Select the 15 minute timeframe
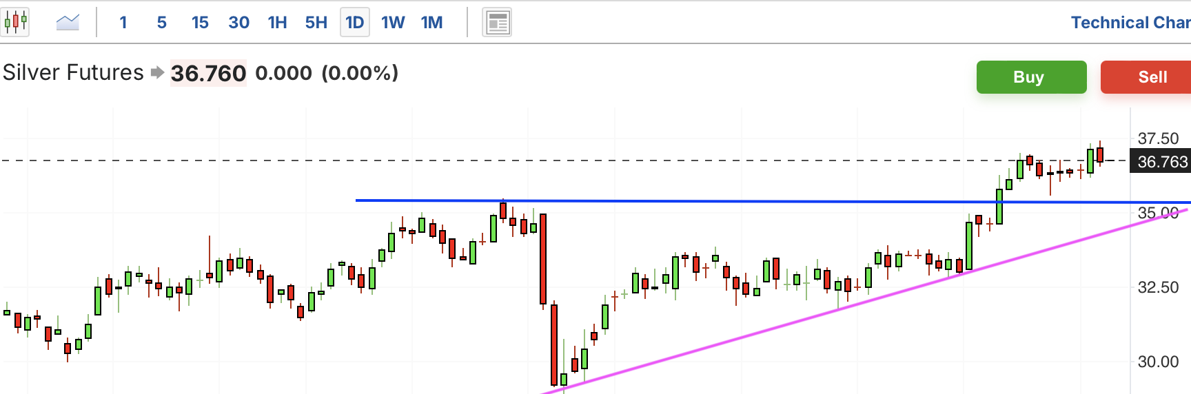This screenshot has width=1191, height=394. [x=200, y=23]
